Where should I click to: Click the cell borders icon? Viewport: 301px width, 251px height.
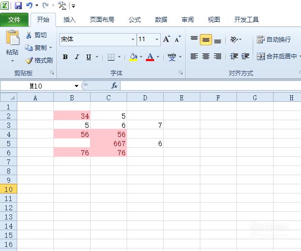111,57
